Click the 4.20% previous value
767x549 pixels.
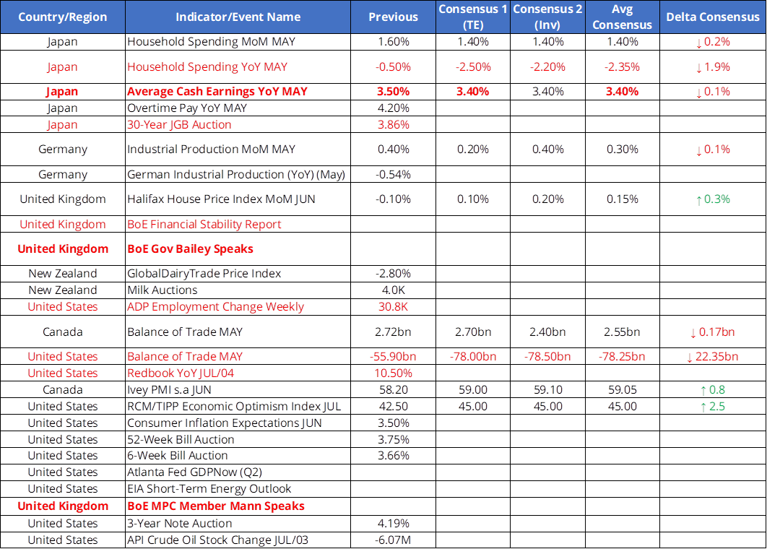[394, 108]
